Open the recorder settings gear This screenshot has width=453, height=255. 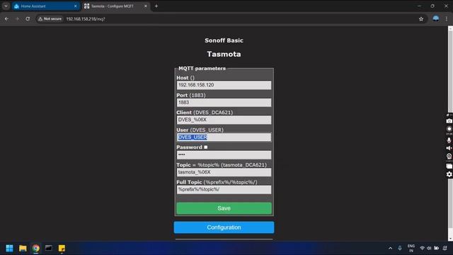point(449,174)
